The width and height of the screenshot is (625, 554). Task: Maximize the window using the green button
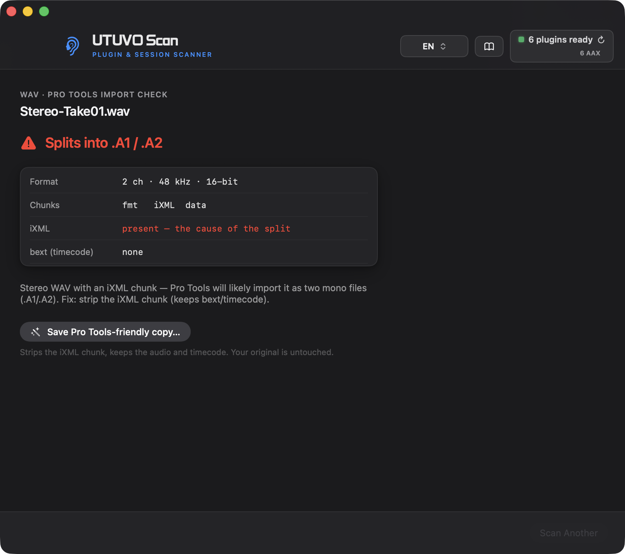(44, 11)
